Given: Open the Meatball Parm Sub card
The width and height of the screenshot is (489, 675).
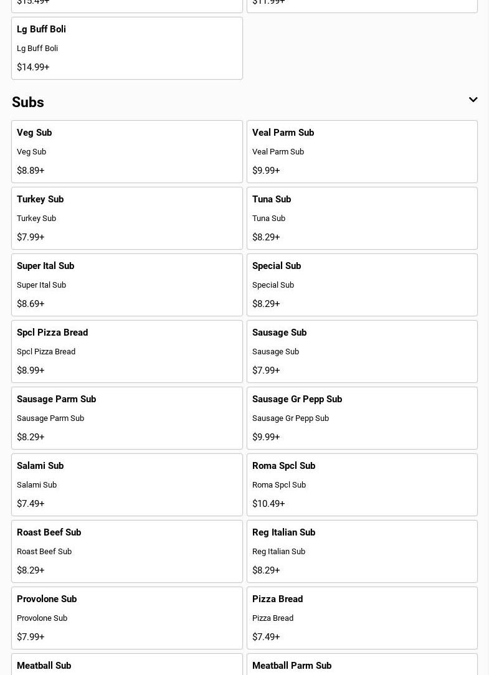Looking at the screenshot, I should (x=362, y=665).
